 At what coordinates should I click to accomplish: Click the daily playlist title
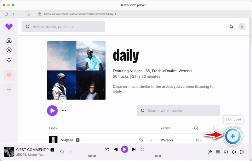[x=126, y=56]
